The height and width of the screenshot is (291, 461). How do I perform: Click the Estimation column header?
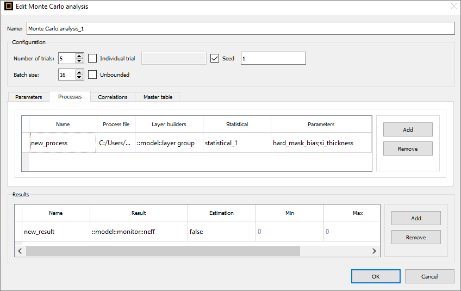click(x=222, y=213)
